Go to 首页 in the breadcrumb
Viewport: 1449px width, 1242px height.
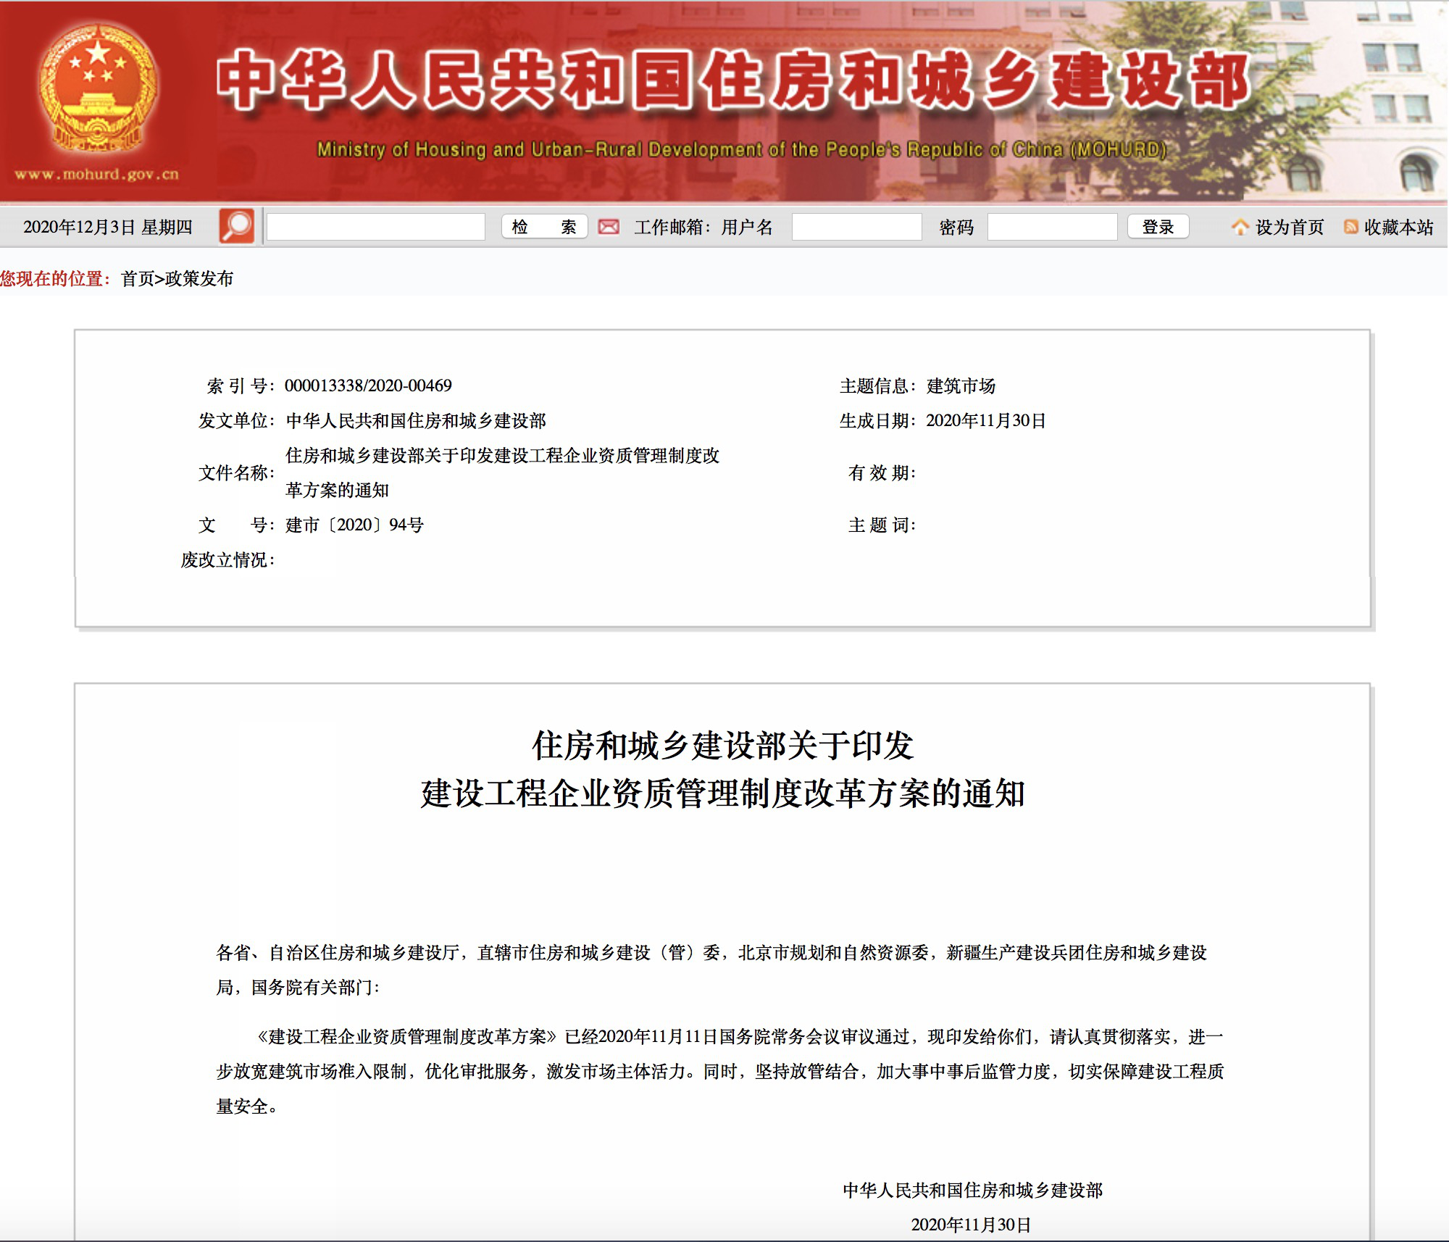[138, 279]
